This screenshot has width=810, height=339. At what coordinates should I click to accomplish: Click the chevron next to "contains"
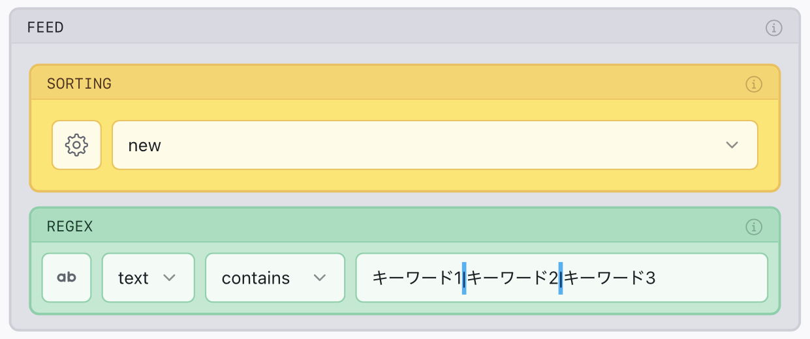(x=319, y=278)
